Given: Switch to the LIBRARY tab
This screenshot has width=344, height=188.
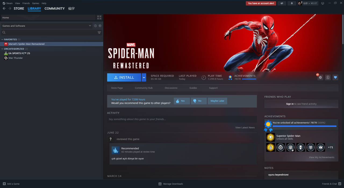Looking at the screenshot, I should click(x=34, y=9).
